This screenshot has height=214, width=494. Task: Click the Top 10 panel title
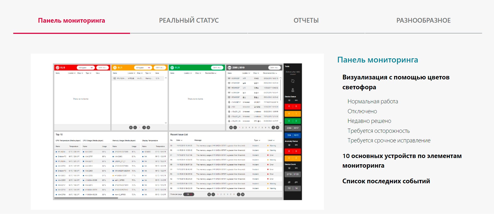[x=59, y=135]
